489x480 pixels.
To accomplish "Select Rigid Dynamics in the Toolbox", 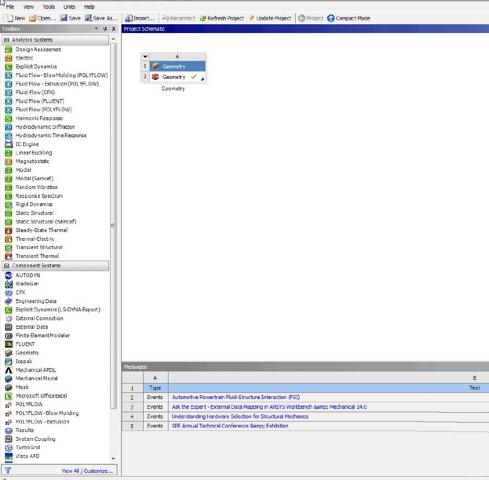I will tap(34, 204).
